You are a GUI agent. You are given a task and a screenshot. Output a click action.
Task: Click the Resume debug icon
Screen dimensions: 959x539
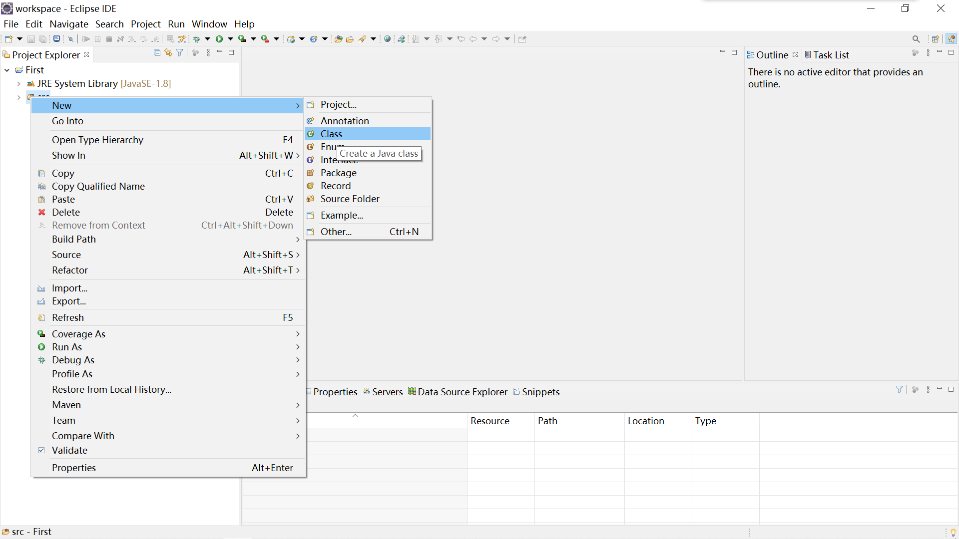click(86, 39)
